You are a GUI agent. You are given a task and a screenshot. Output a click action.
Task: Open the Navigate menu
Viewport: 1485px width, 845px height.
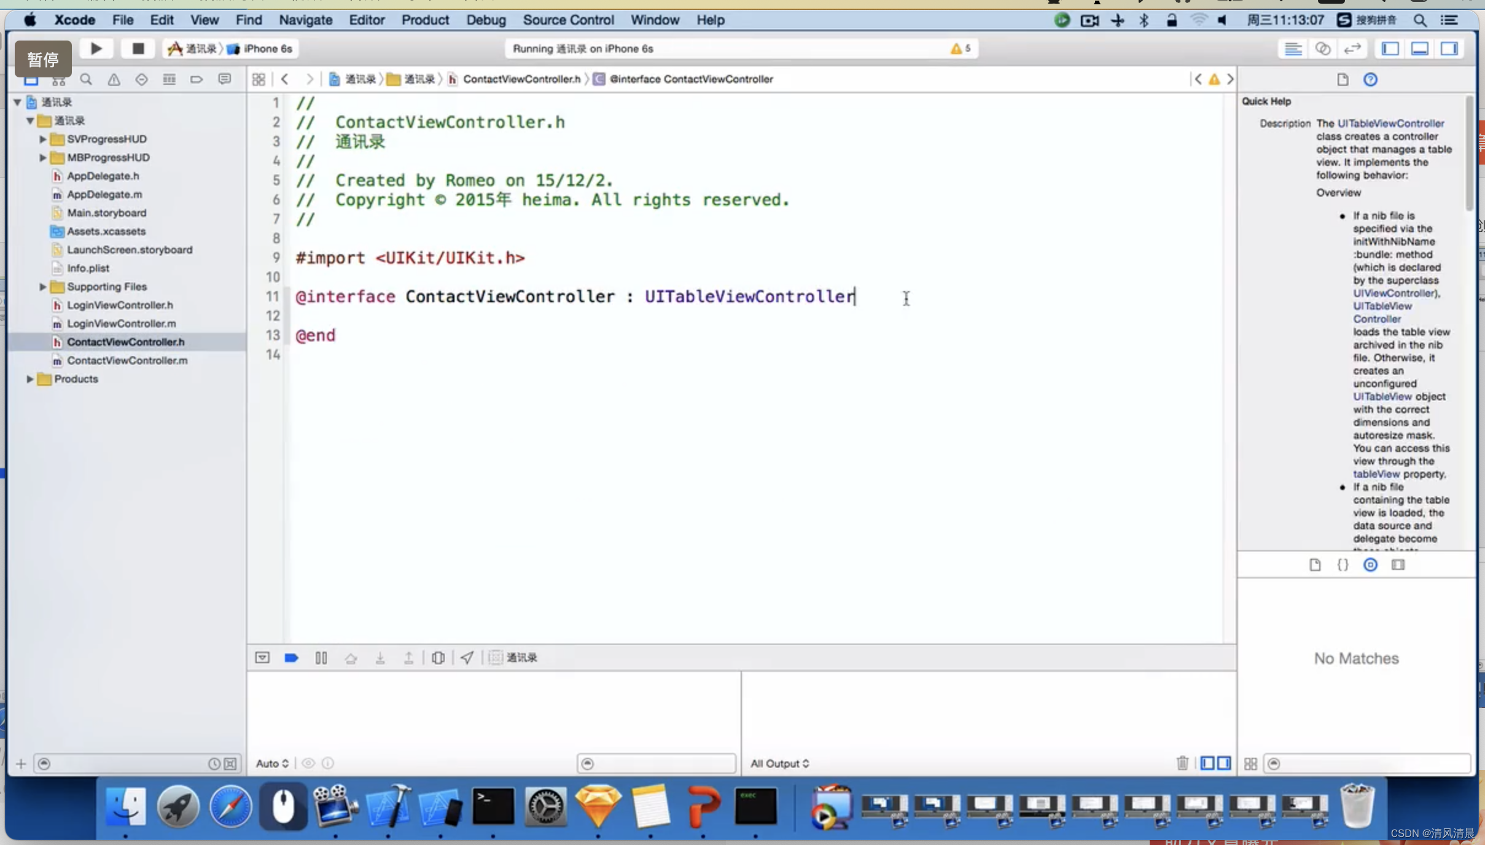[305, 20]
